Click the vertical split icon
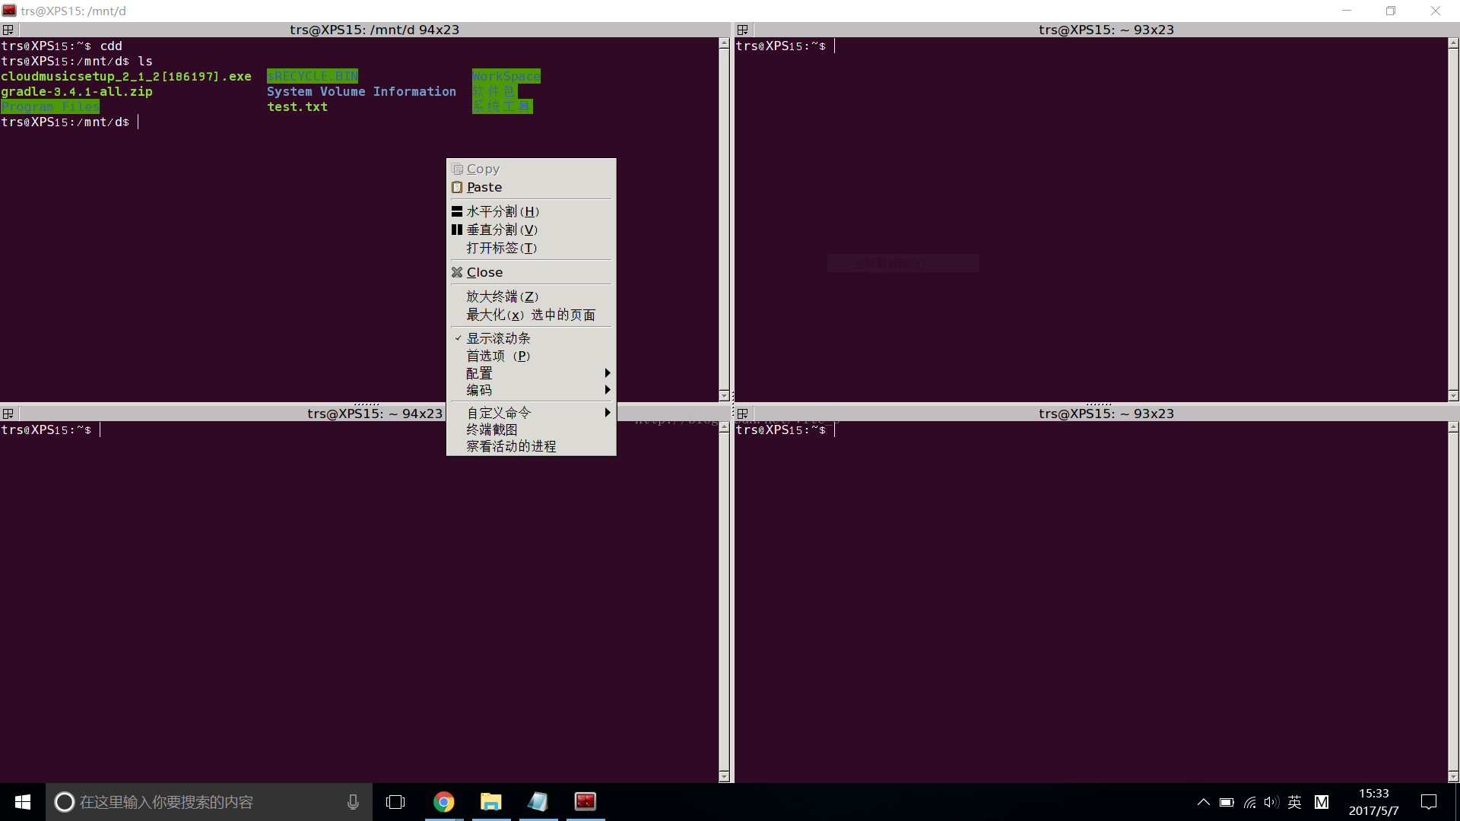This screenshot has height=821, width=1460. [x=457, y=230]
